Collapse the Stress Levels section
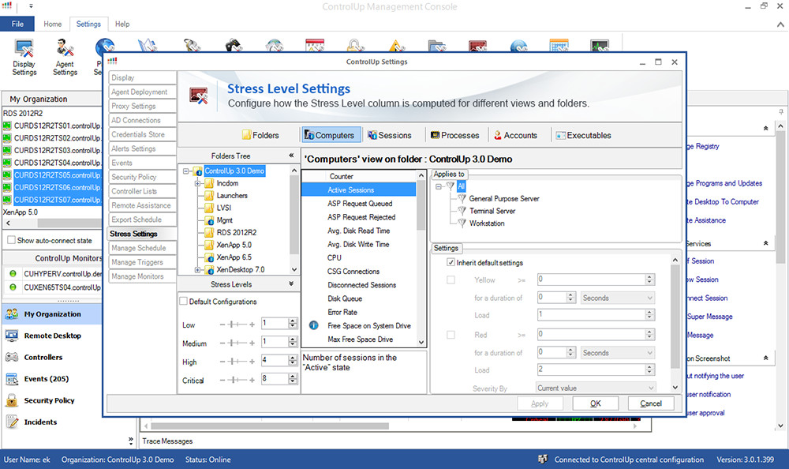This screenshot has height=469, width=789. [x=291, y=283]
